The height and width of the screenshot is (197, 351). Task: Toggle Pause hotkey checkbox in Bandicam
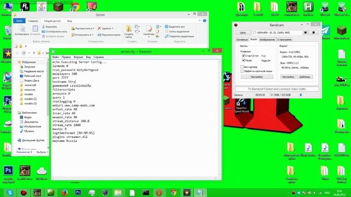[244, 60]
